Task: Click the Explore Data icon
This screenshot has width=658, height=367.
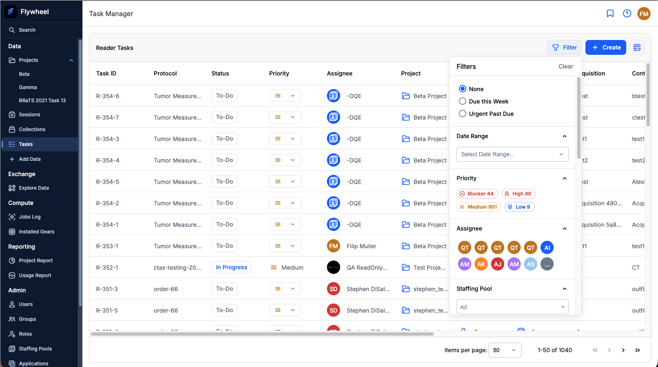Action: [x=12, y=188]
